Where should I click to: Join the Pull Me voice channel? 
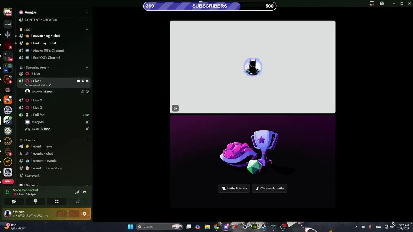coord(54,115)
